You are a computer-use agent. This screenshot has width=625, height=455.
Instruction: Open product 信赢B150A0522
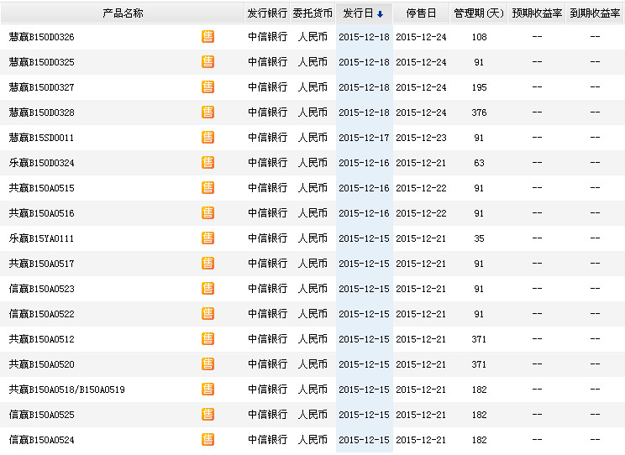click(x=42, y=314)
